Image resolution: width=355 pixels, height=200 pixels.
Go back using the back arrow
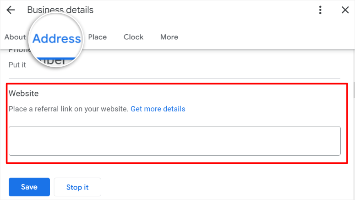tap(11, 10)
